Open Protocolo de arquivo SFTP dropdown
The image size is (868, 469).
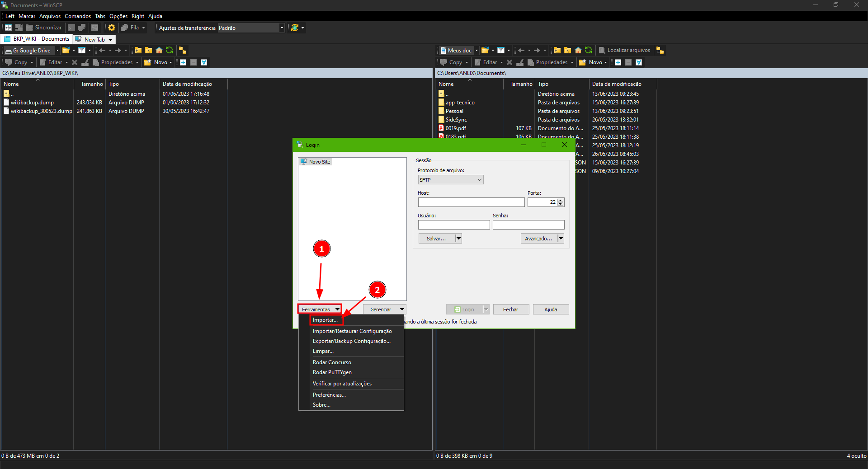click(x=450, y=180)
